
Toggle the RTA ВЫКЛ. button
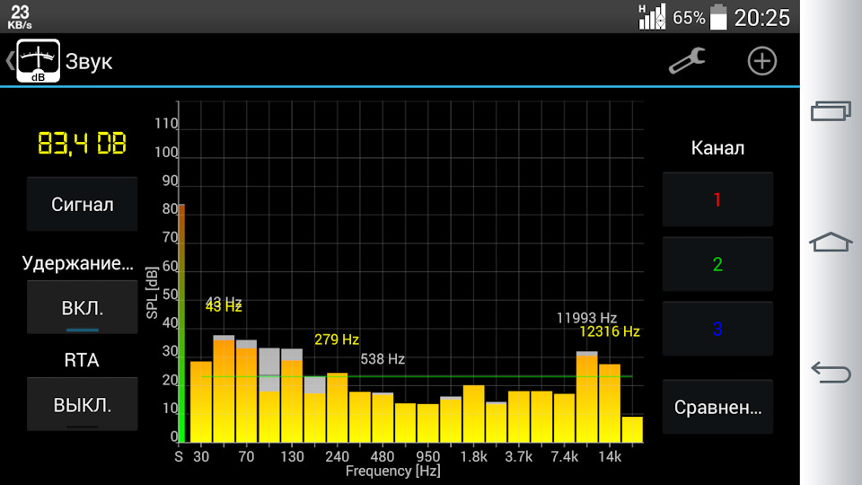[x=83, y=404]
